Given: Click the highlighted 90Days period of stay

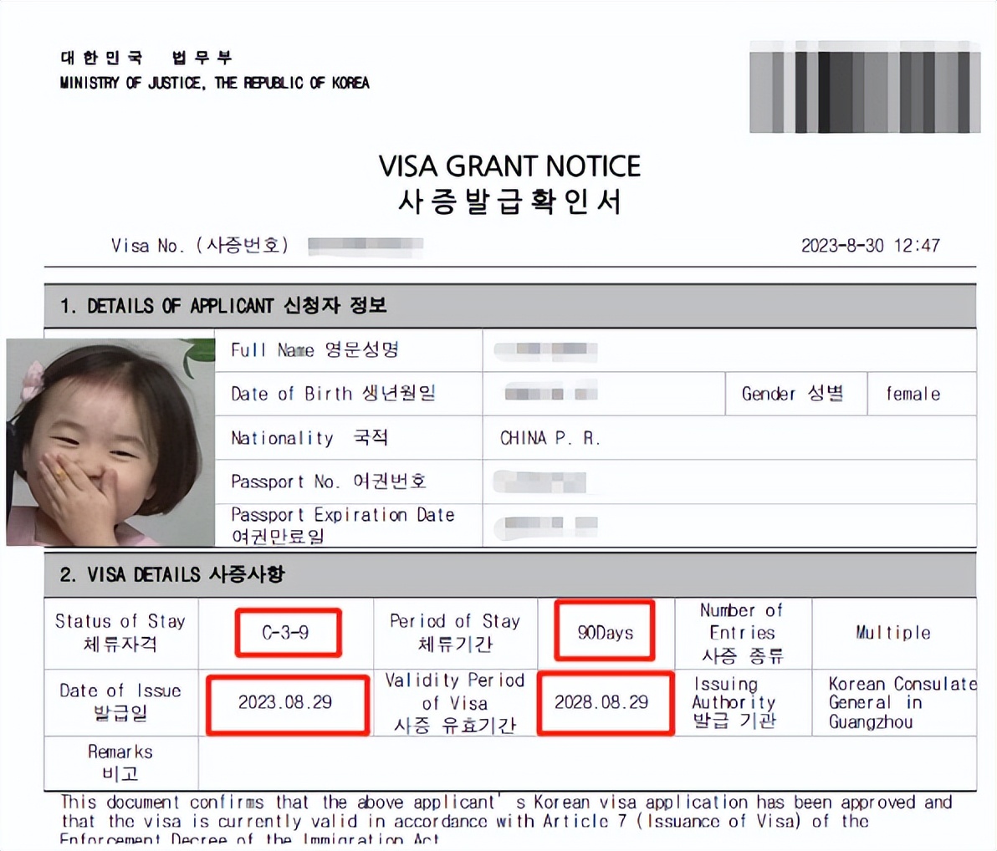Looking at the screenshot, I should tap(604, 631).
